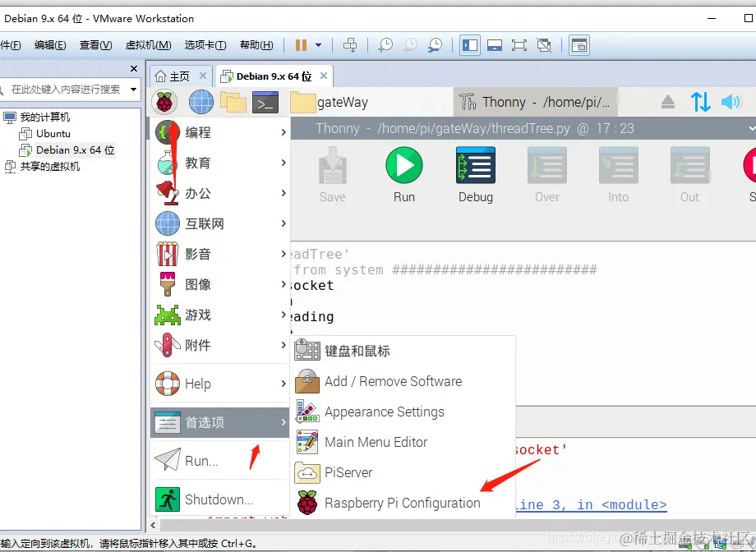Click the Thonny step Out button
The image size is (756, 552).
point(690,175)
